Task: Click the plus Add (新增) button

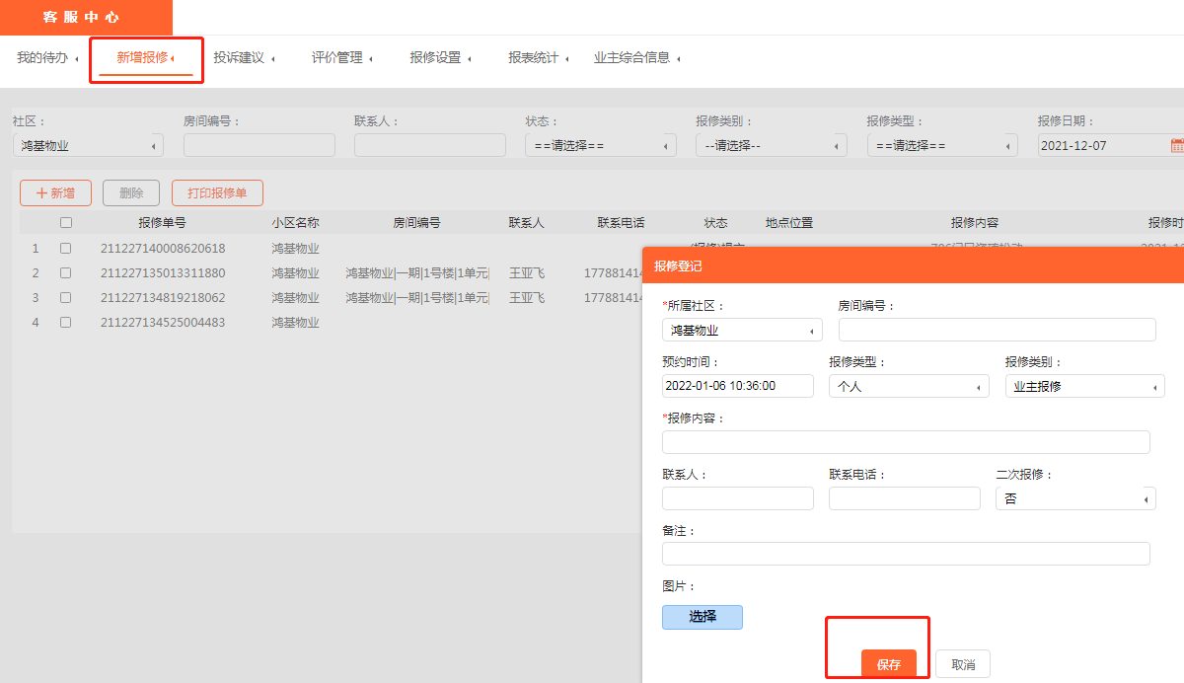Action: coord(55,193)
